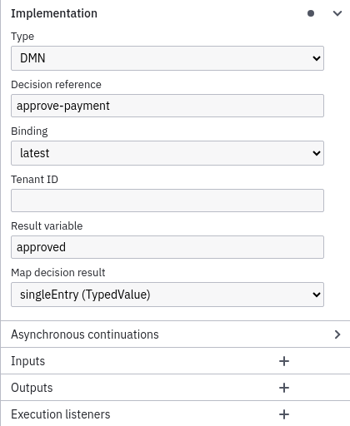
Task: Open the Type dropdown showing DMN
Action: (167, 58)
